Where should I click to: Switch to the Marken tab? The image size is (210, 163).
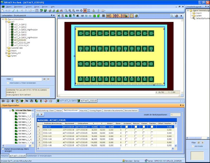[59, 110]
